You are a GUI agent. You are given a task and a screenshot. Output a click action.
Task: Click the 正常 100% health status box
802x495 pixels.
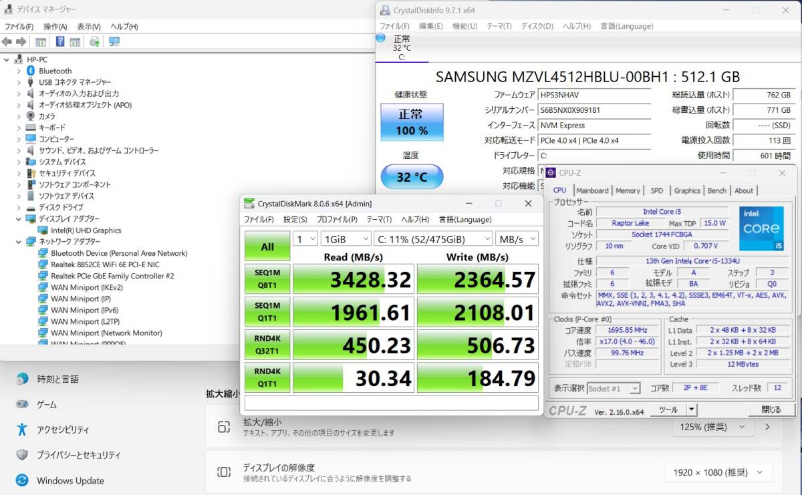point(412,122)
